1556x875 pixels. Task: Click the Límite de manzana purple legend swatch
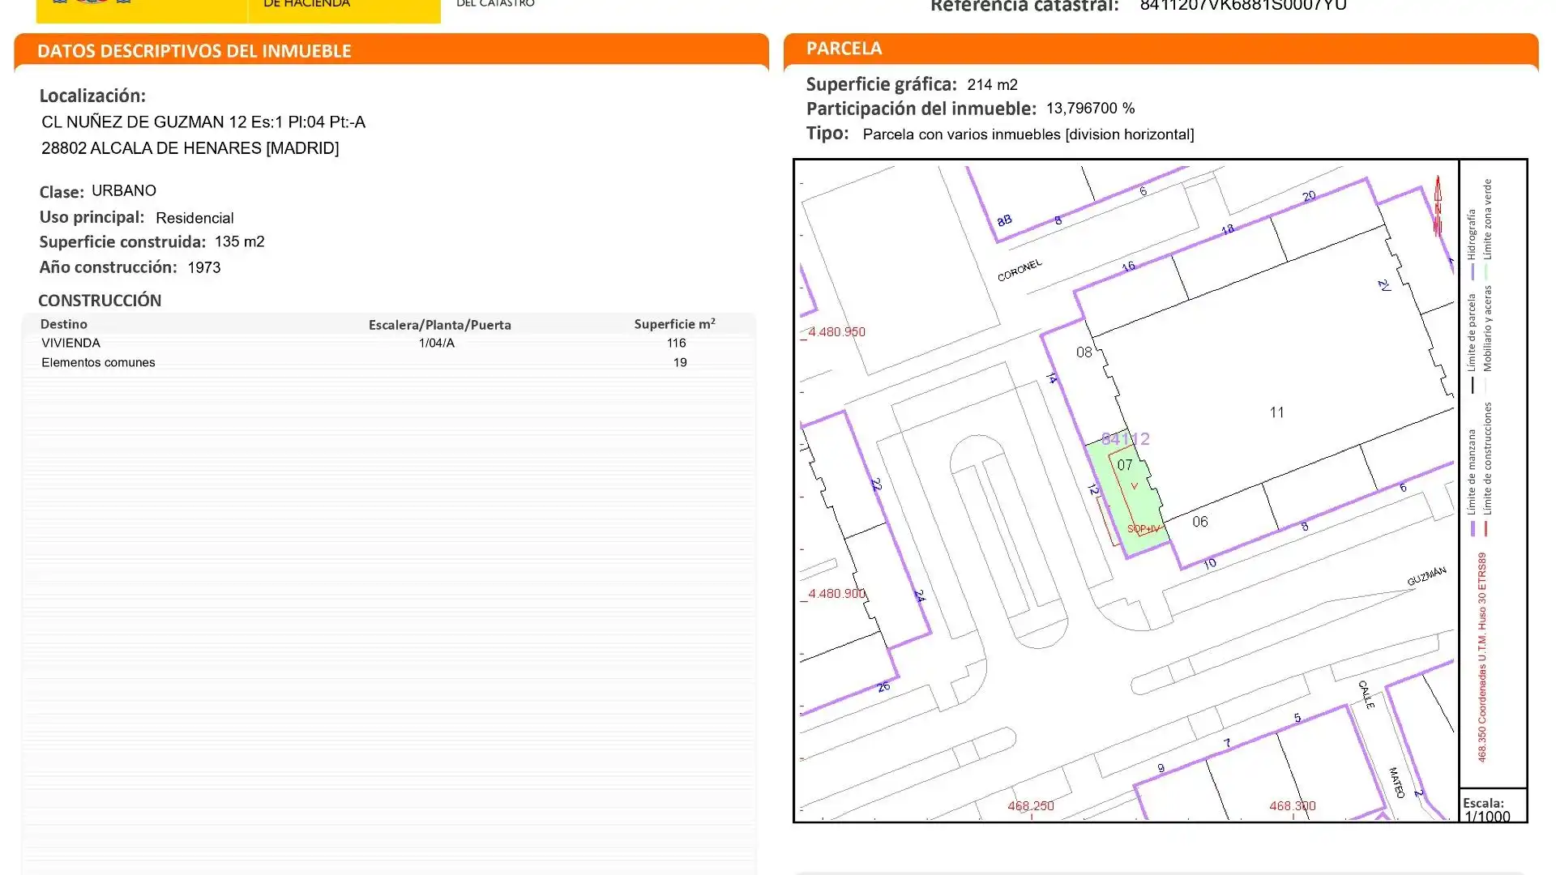coord(1473,528)
